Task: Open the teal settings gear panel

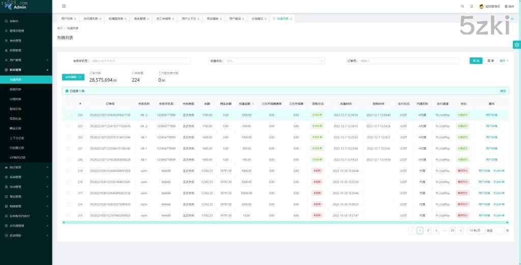Action: [x=516, y=45]
